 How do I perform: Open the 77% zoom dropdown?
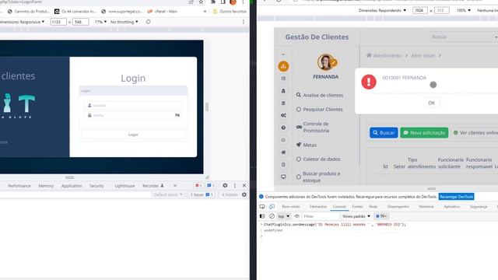(100, 22)
